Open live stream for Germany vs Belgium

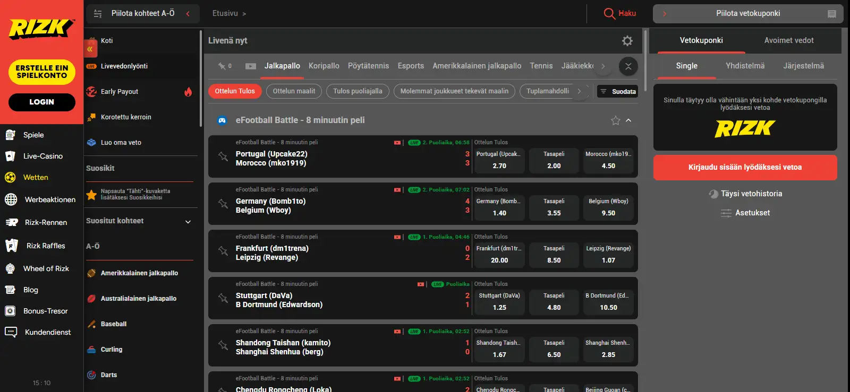click(397, 190)
